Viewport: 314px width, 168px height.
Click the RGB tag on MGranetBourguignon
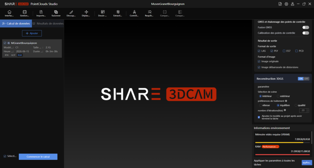tap(20, 55)
